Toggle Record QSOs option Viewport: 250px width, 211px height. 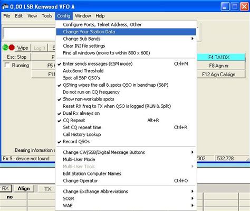pos(126,142)
